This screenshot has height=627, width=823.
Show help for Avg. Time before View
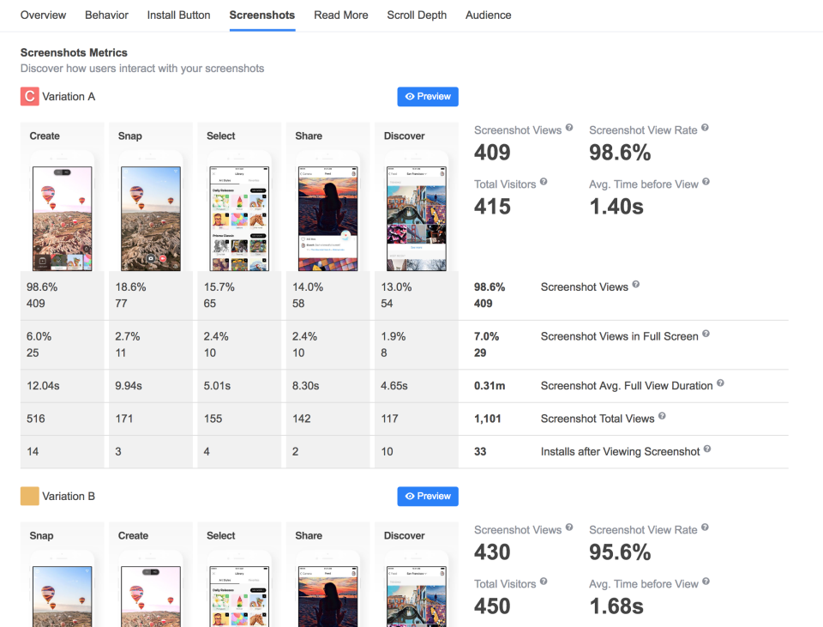[706, 184]
